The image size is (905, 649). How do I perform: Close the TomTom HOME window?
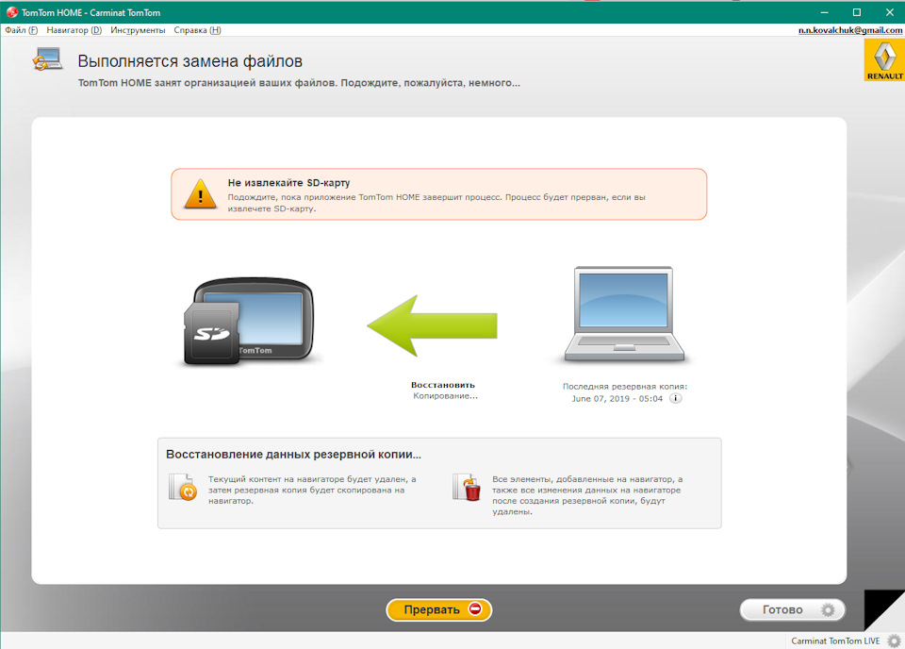point(889,12)
